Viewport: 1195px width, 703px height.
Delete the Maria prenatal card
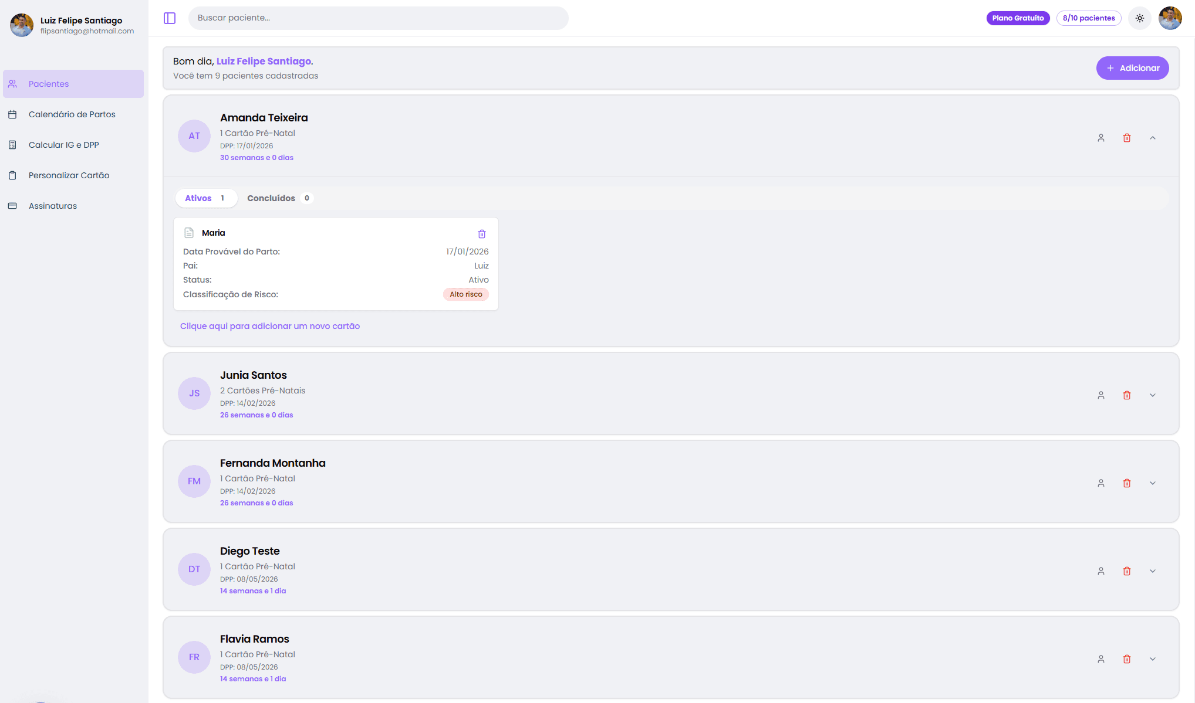[482, 234]
